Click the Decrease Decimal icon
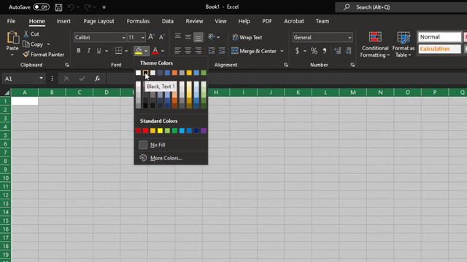The width and height of the screenshot is (467, 262). tap(348, 51)
